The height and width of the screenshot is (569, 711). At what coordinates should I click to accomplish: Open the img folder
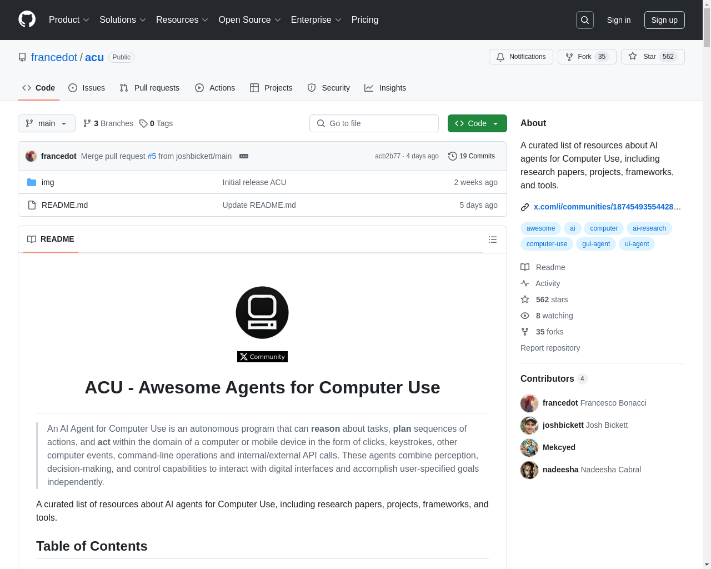coord(48,182)
